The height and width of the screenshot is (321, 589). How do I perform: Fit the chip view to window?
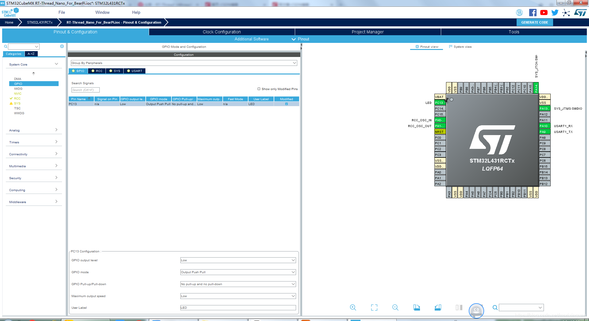374,308
